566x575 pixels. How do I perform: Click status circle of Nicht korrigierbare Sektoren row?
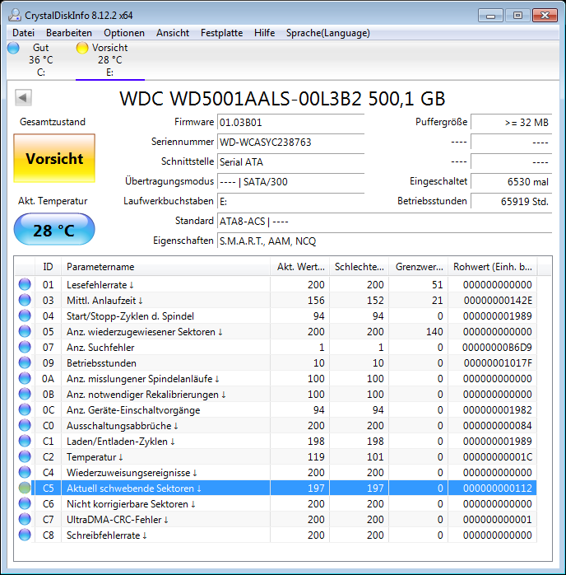point(25,504)
